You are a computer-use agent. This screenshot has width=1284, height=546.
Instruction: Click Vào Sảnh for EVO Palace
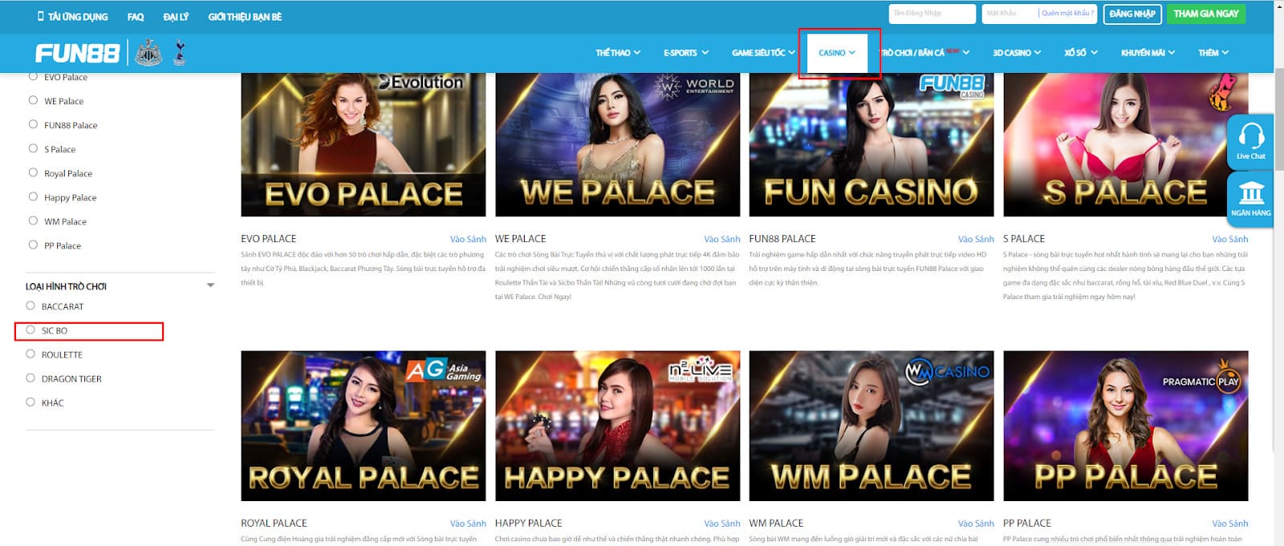point(468,239)
